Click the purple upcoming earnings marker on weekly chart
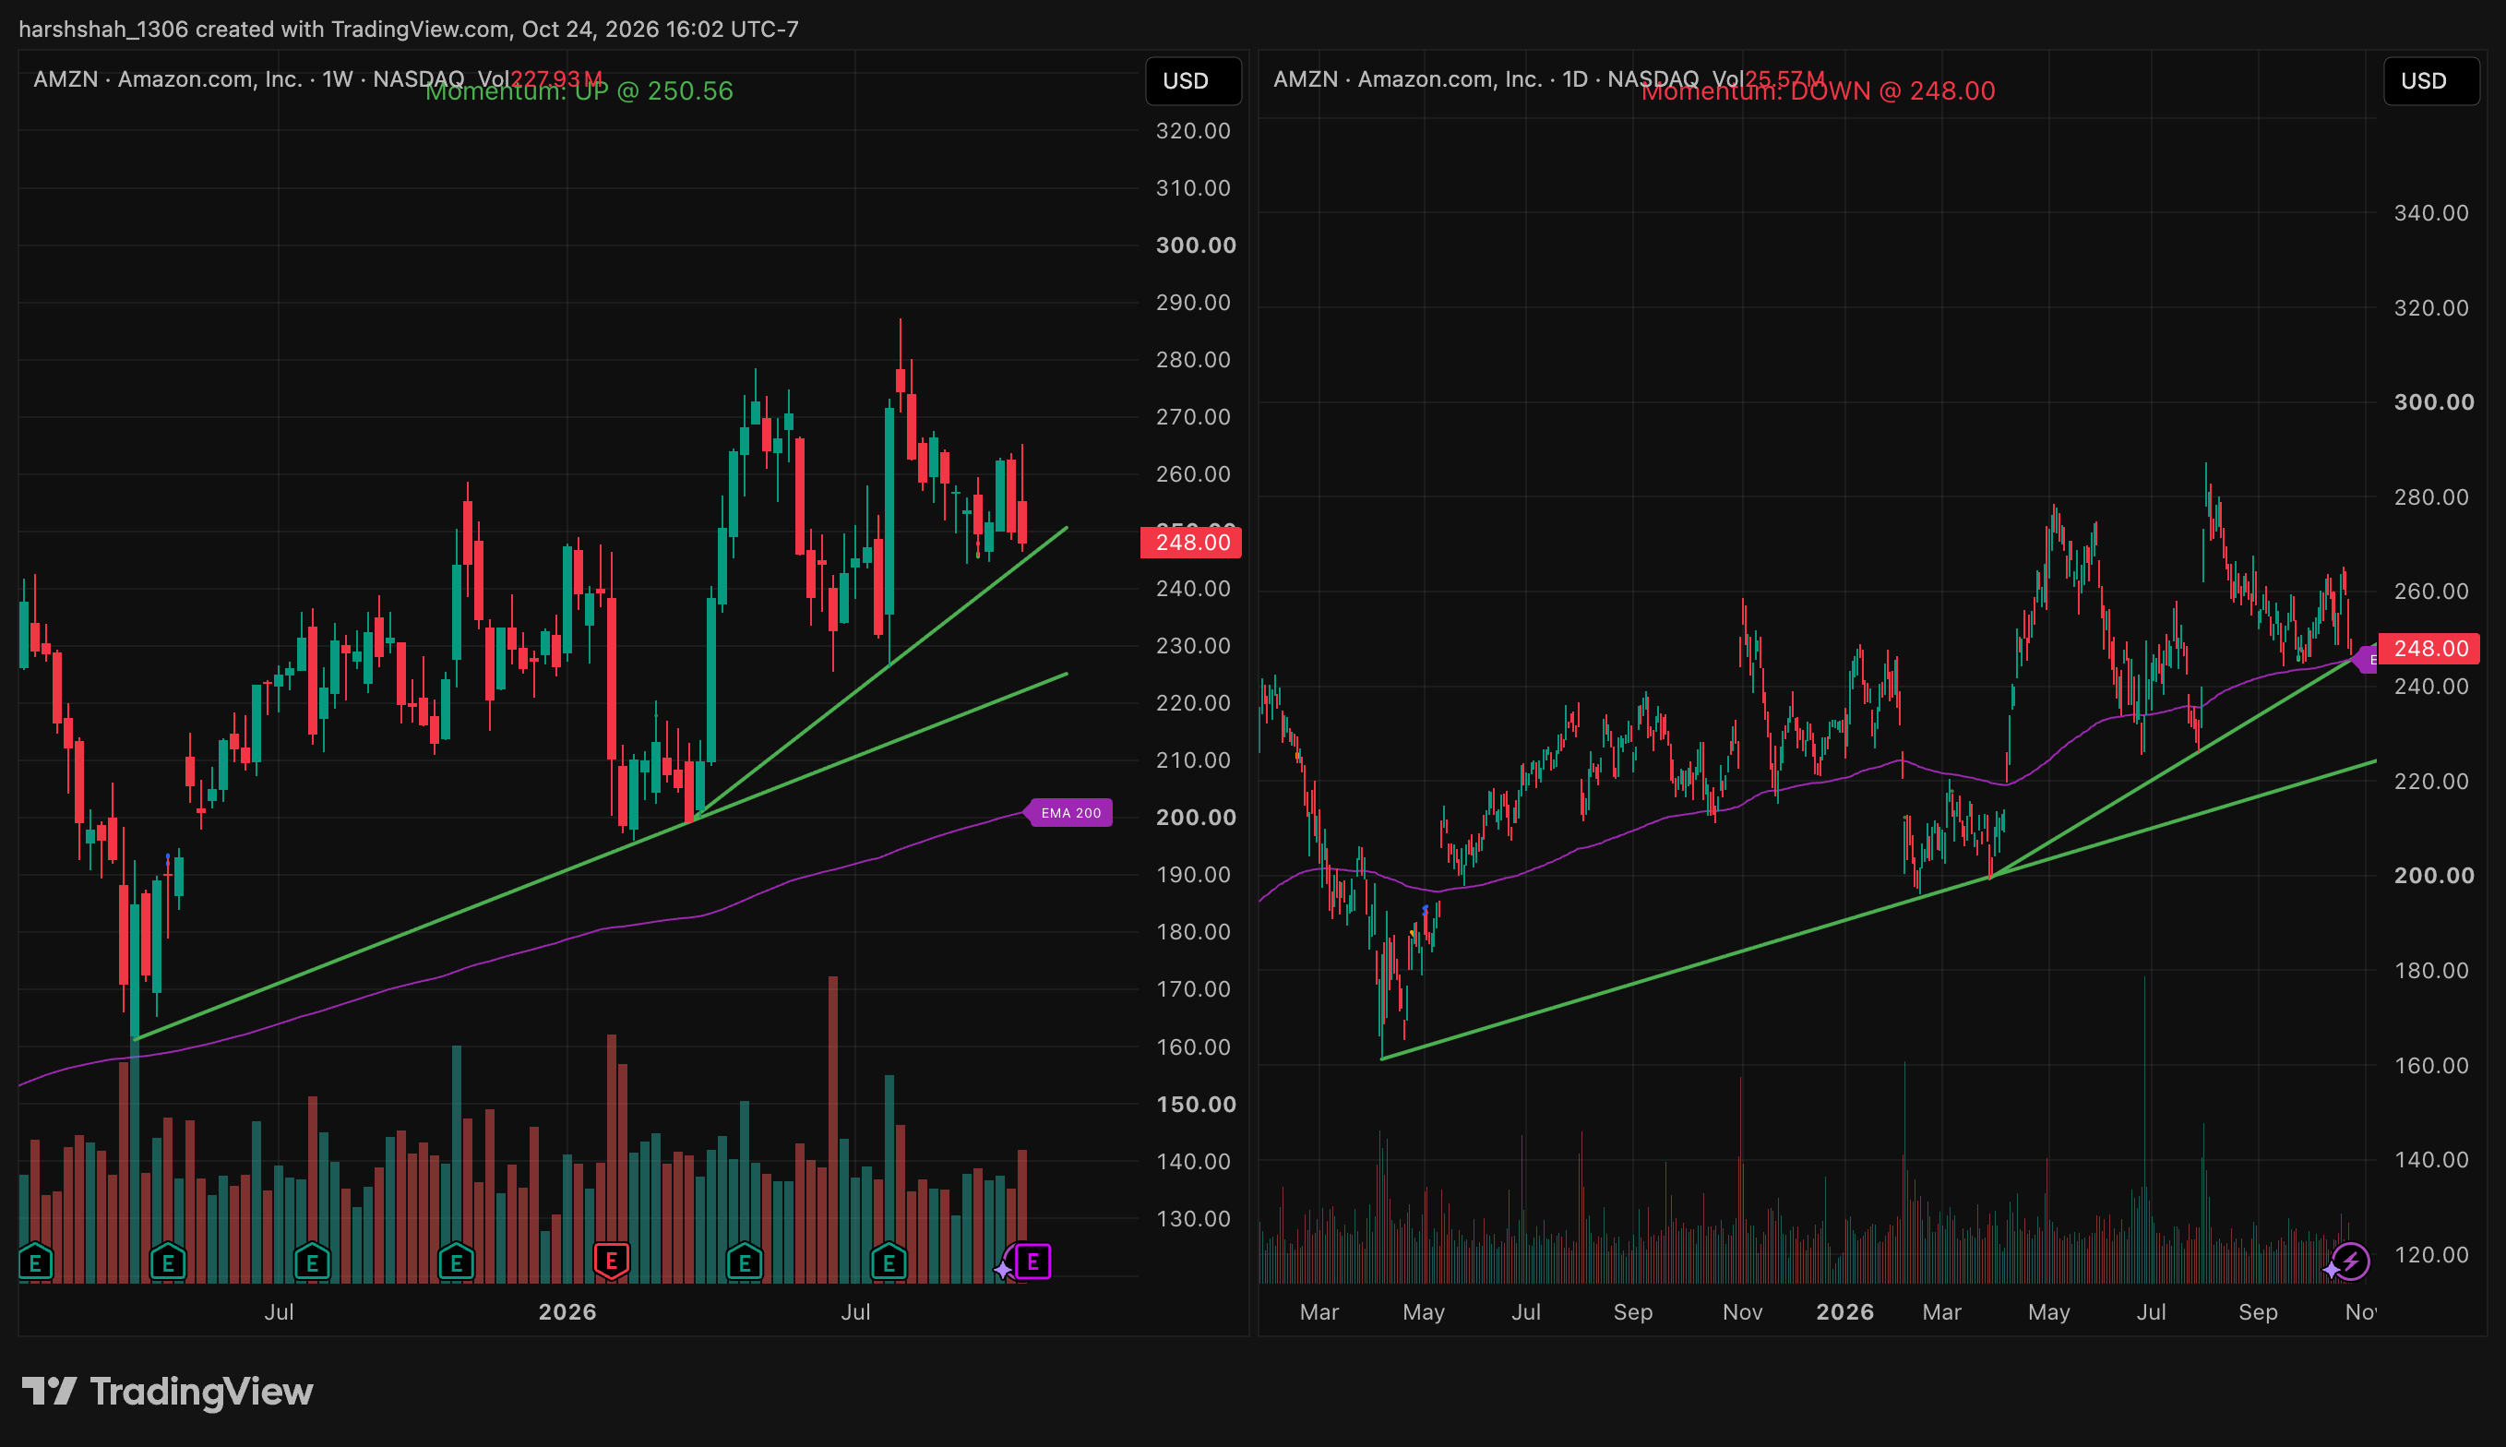The width and height of the screenshot is (2506, 1447). 1032,1262
